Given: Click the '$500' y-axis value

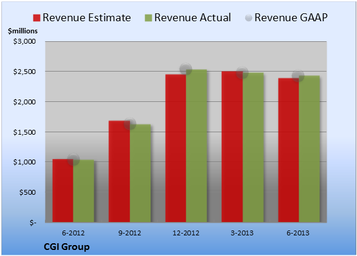Looking at the screenshot, I should [x=27, y=192].
